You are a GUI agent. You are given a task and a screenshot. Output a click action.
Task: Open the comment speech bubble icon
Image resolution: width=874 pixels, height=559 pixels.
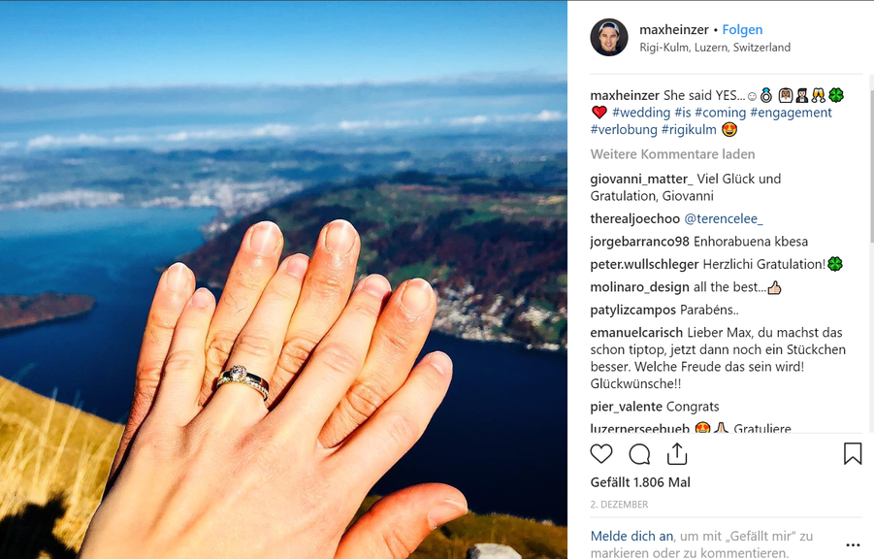[639, 454]
